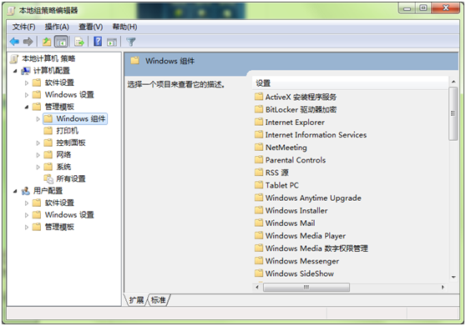The height and width of the screenshot is (326, 466).
Task: Toggle the show/hide action pane icon
Action: point(112,43)
